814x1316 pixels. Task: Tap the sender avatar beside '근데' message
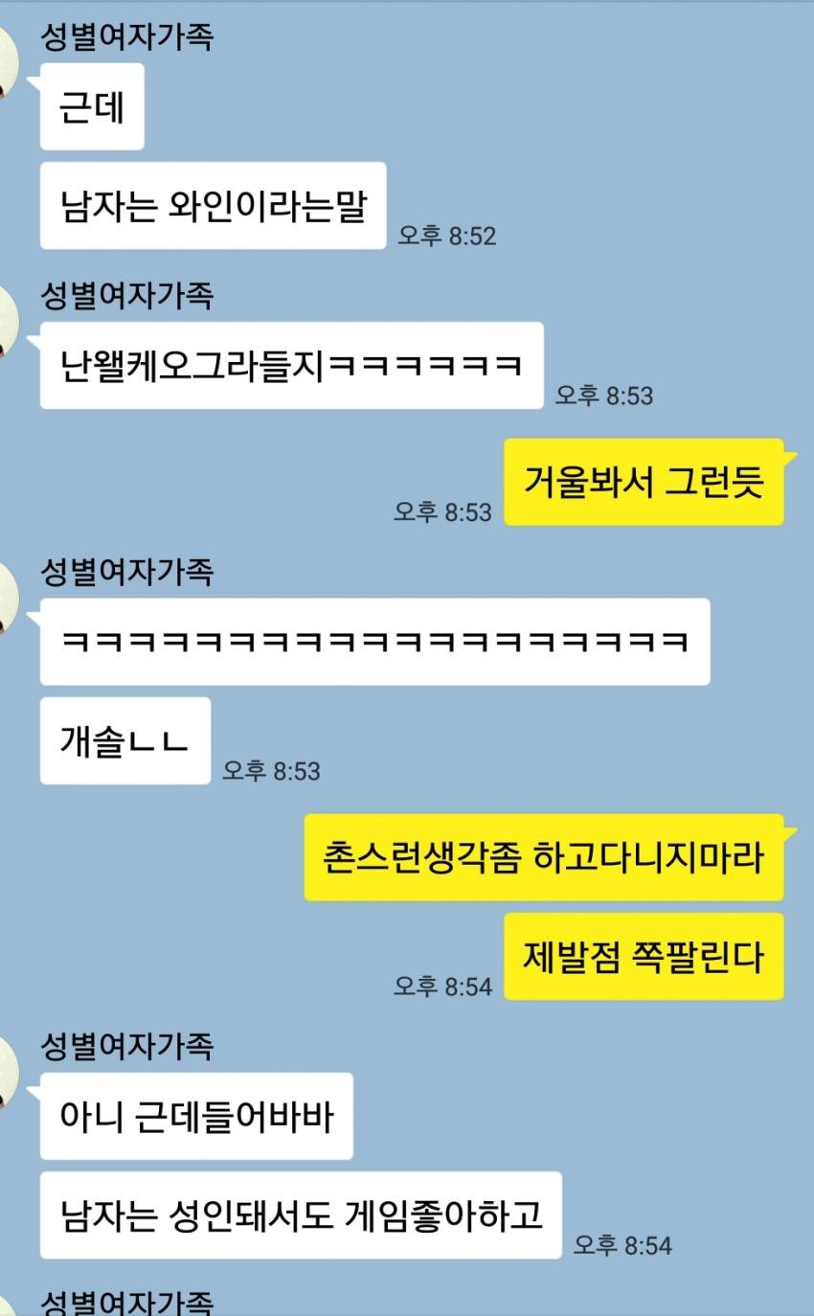[x=9, y=62]
